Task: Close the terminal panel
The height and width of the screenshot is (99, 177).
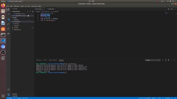Action: 175,60
